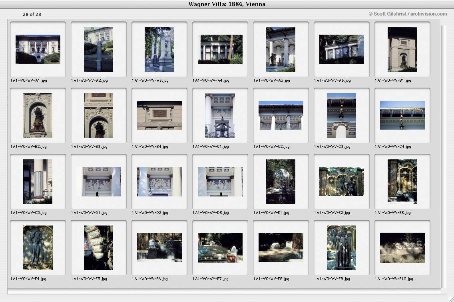Click the title 'Wagner Villa: 1886, Vienna'

tap(227, 4)
